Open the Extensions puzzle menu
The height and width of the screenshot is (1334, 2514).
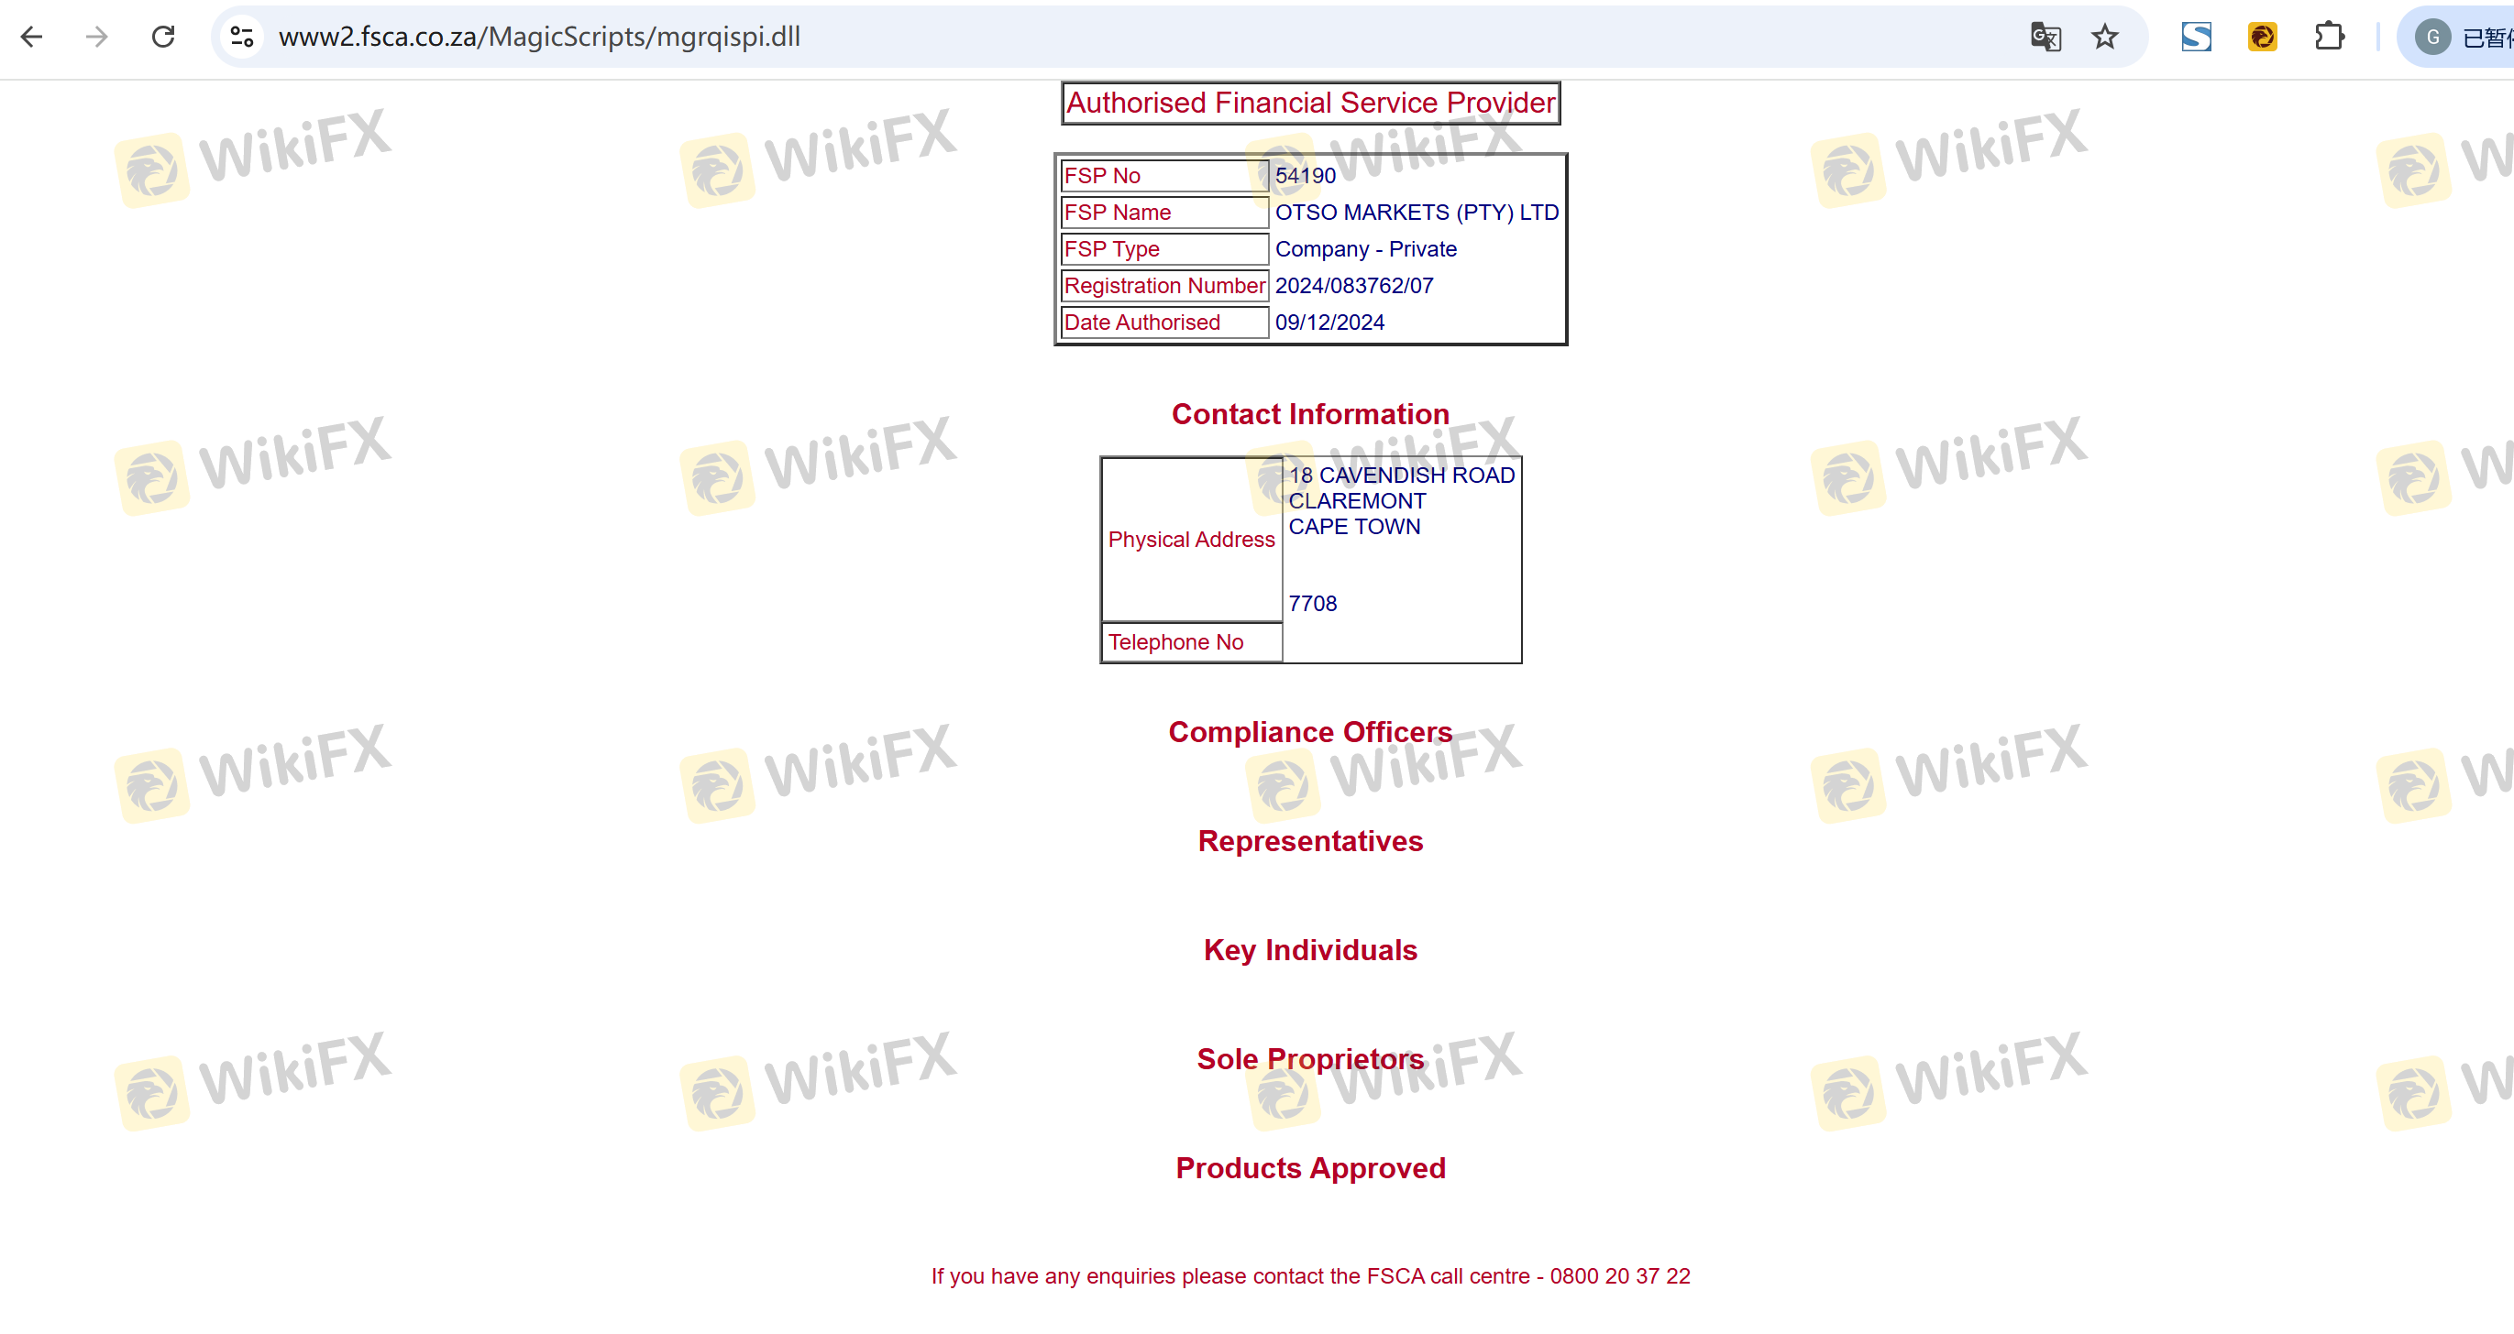[2329, 37]
